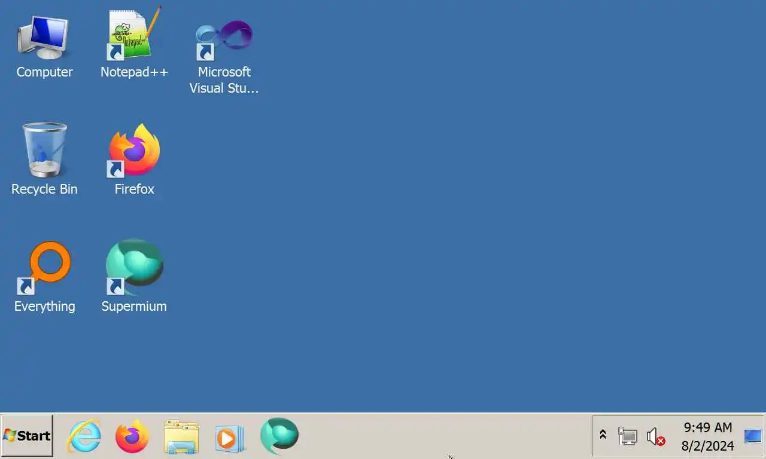Click the "Recycle Bin" label text
766x459 pixels.
(44, 189)
